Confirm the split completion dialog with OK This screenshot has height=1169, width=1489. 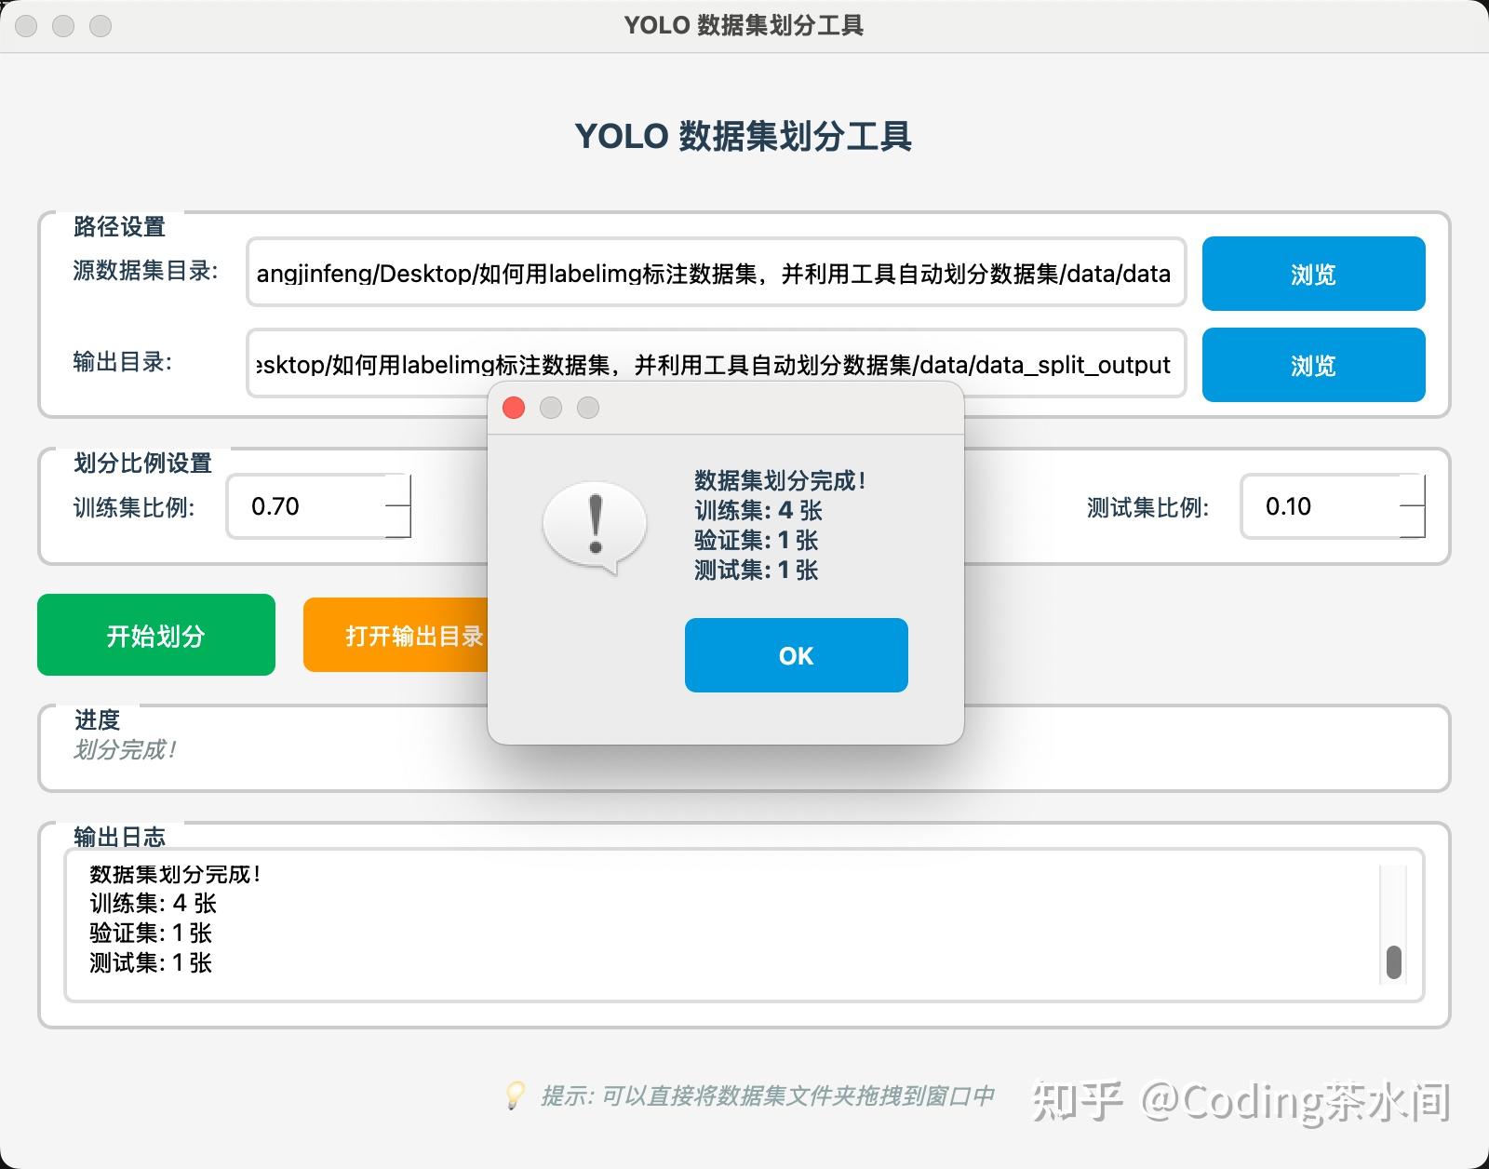(796, 655)
